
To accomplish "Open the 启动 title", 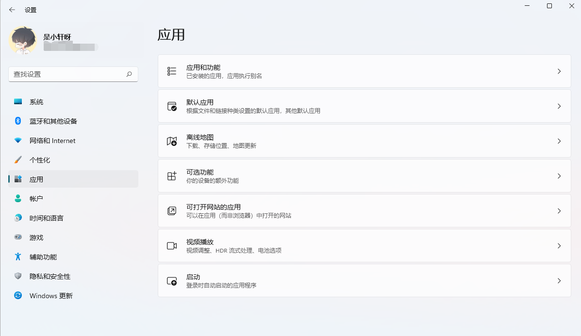I will point(193,277).
